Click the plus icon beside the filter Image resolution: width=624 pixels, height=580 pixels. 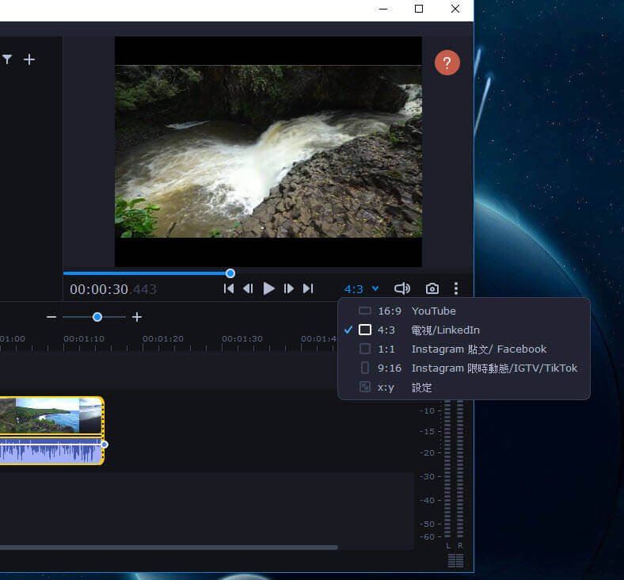[29, 59]
